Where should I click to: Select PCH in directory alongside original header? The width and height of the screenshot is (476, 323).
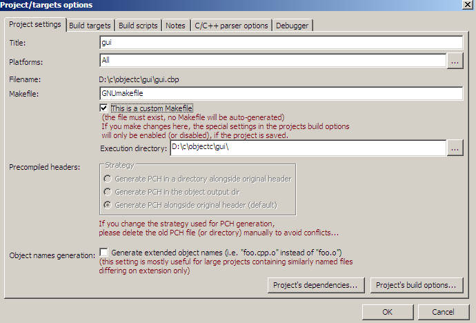pos(108,179)
